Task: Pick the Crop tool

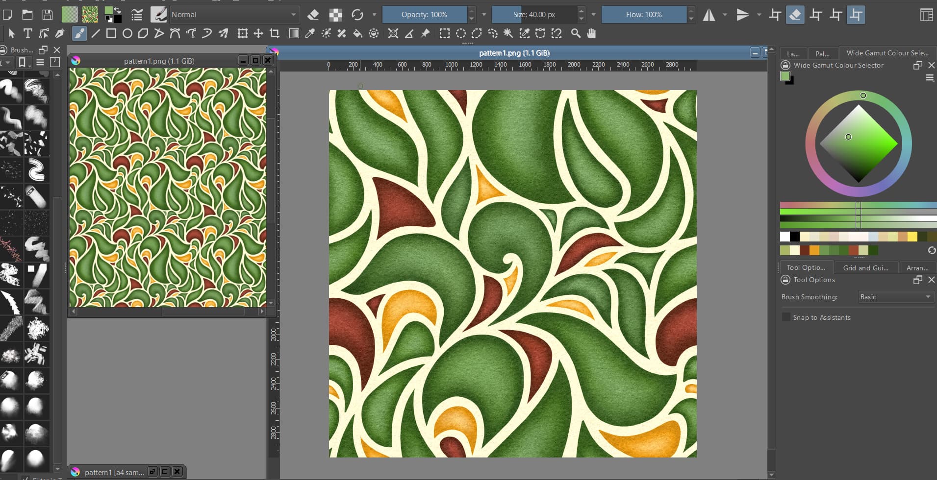Action: point(275,33)
